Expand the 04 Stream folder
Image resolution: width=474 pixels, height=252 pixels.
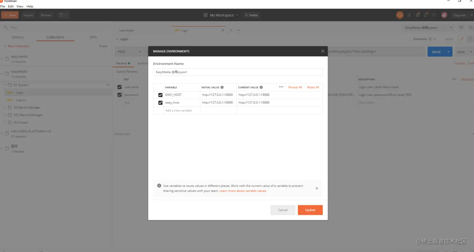coord(4,122)
